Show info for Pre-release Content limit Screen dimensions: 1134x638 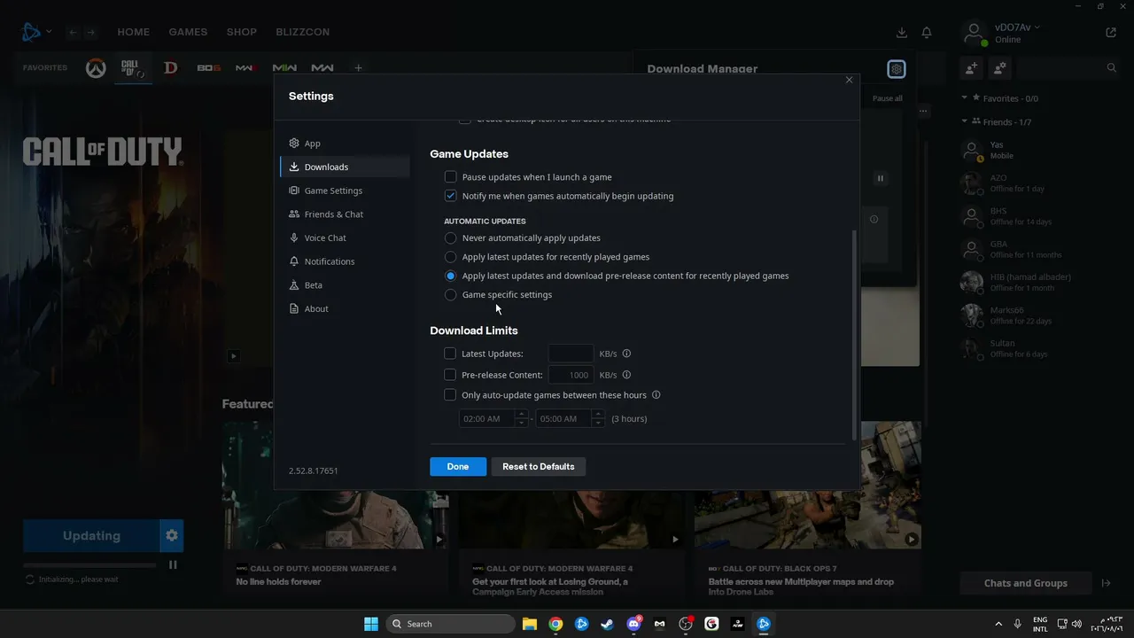coord(626,375)
